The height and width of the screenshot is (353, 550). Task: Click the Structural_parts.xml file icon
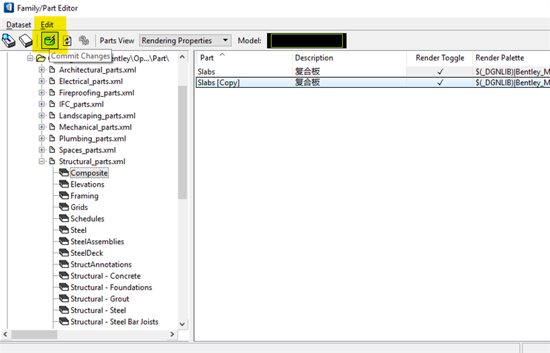(x=52, y=161)
